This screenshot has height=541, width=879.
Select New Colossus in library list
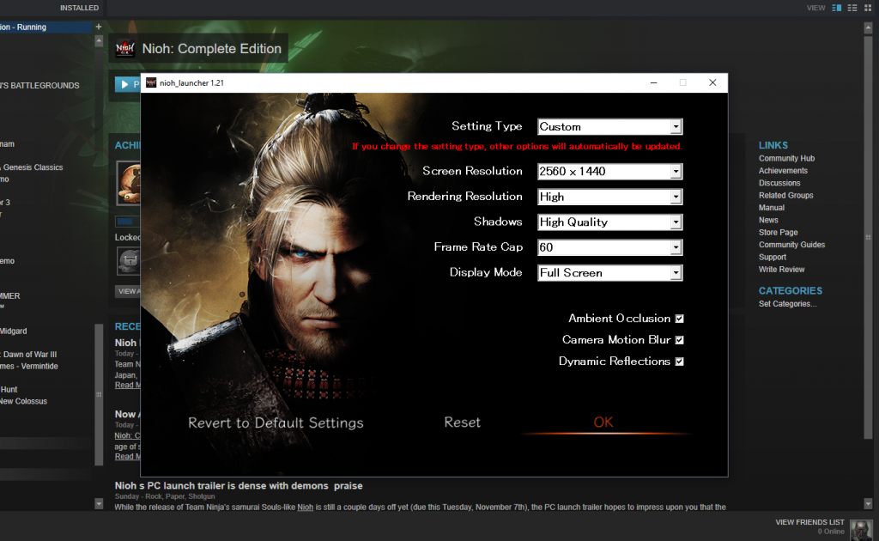click(23, 401)
